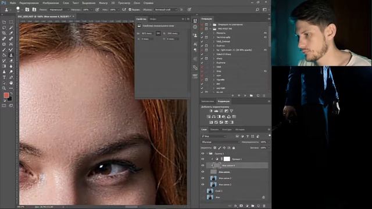Toggle the link width and height icon
Image resolution: width=372 pixels, height=209 pixels.
tap(158, 34)
